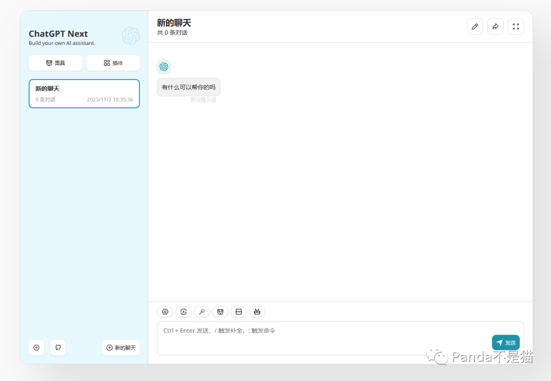Open the GitHub icon in sidebar
Screen dimensions: 551x381
[x=58, y=348]
